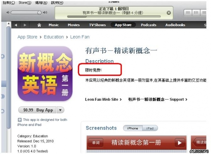Screen dimensions: 211x154
Task: Show iPad screenshots
Action: 150,128
